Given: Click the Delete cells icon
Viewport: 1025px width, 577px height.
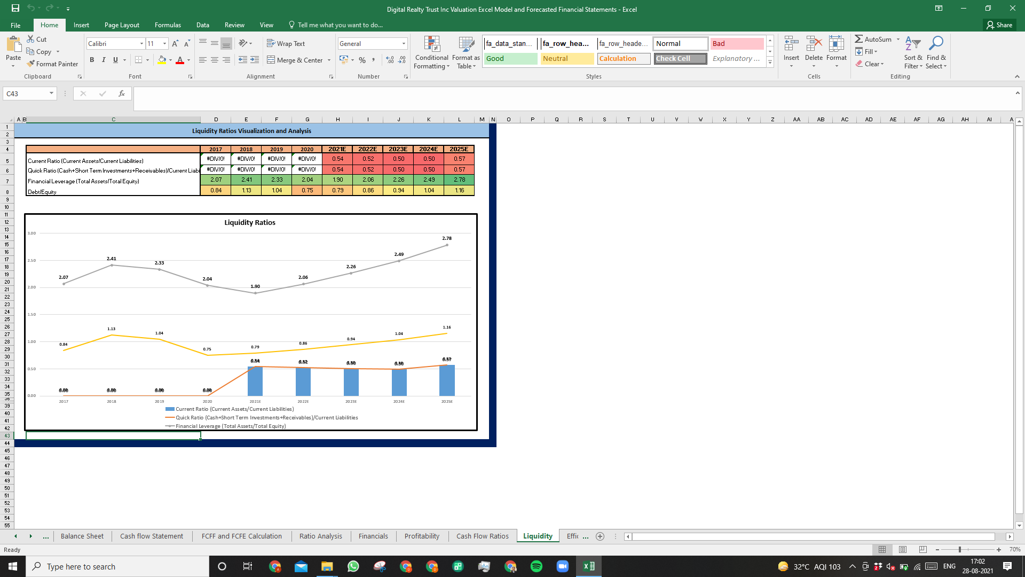Looking at the screenshot, I should point(814,44).
